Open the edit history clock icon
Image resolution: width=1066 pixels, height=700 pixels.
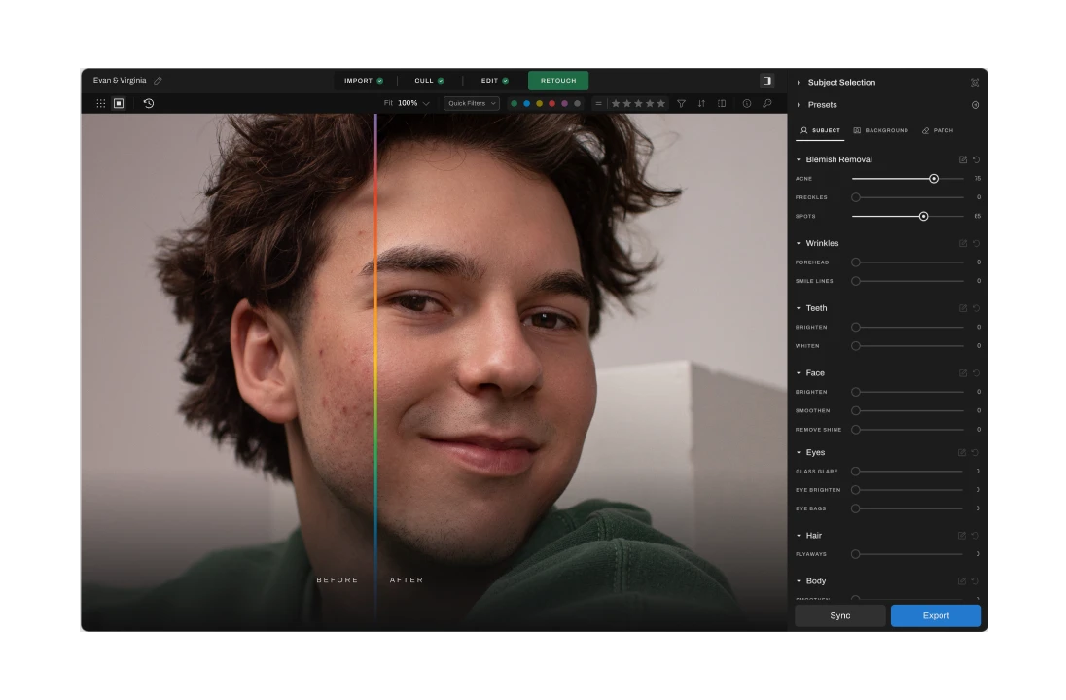tap(149, 103)
